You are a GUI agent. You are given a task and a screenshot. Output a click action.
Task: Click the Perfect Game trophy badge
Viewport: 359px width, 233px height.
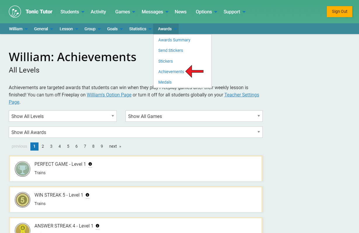click(x=22, y=169)
